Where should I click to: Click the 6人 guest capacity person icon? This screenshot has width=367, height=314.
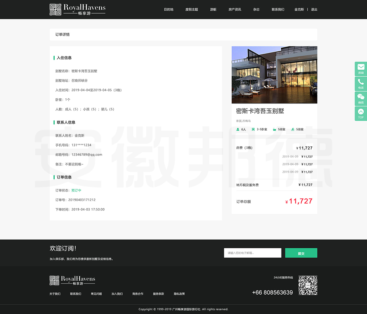[238, 129]
